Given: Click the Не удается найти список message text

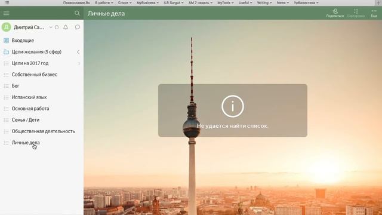Looking at the screenshot, I should click(x=233, y=126).
